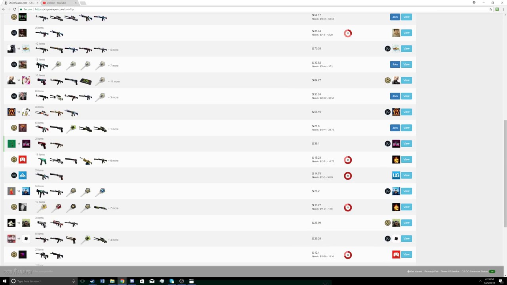Click the $12.1 game countdown timer
This screenshot has width=507, height=285.
[x=348, y=255]
